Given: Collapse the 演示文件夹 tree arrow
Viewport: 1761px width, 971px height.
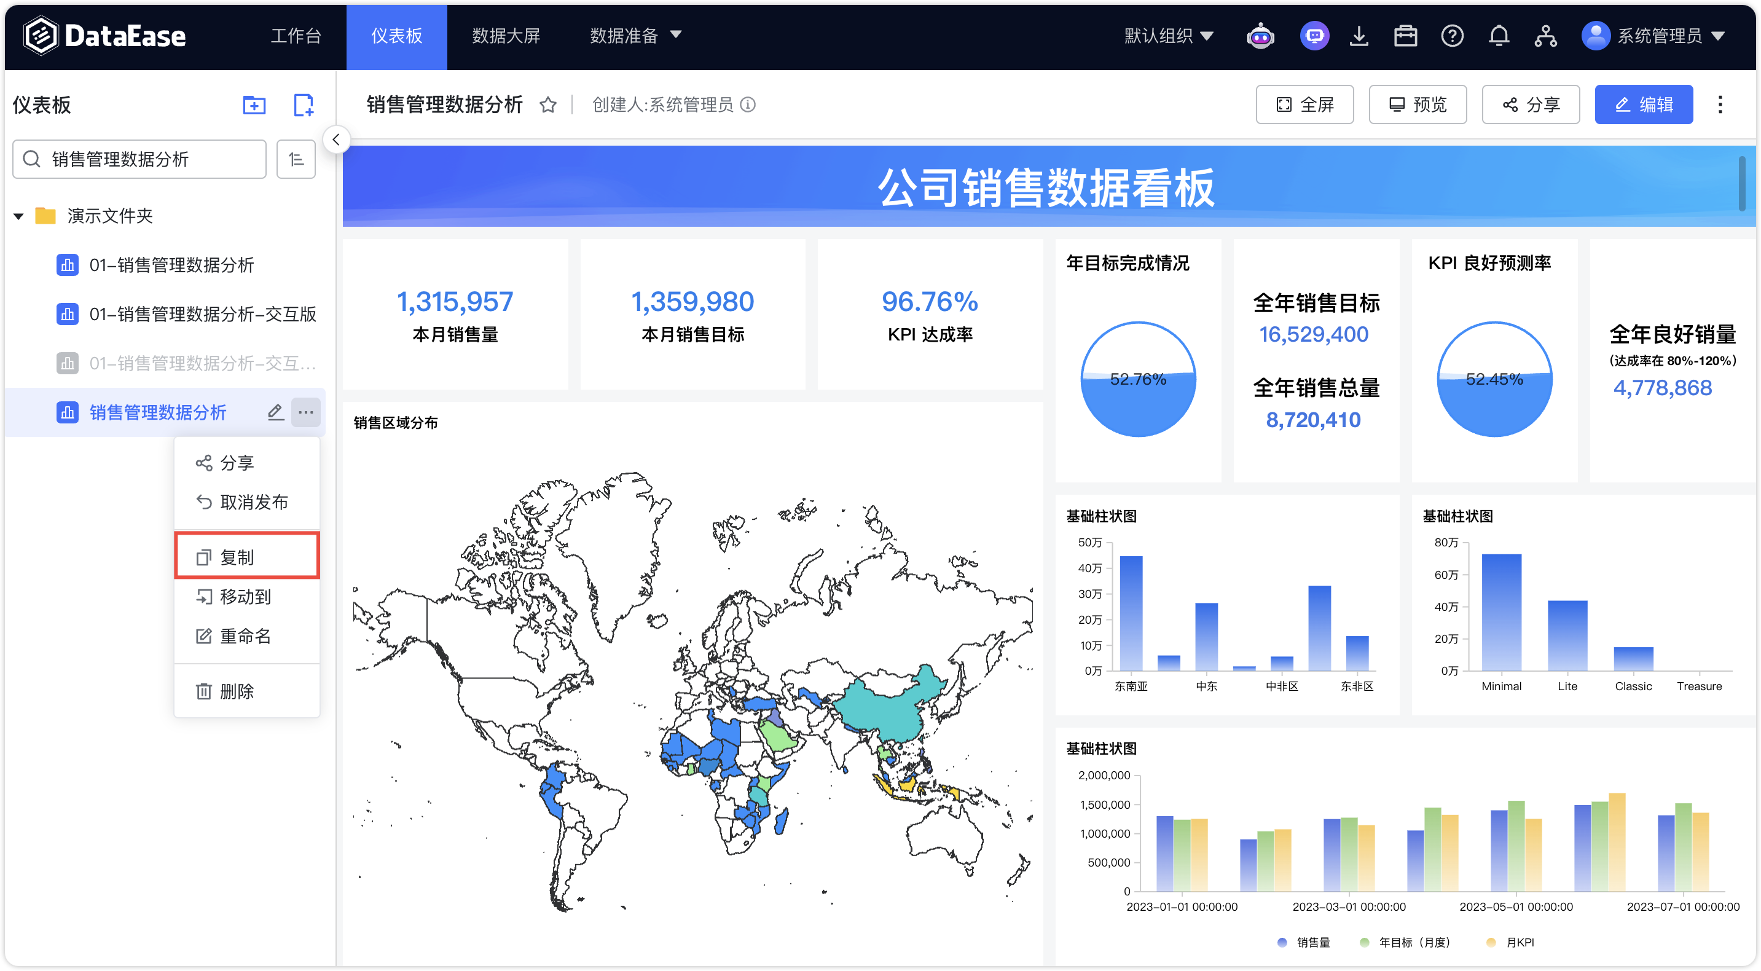Looking at the screenshot, I should point(18,217).
